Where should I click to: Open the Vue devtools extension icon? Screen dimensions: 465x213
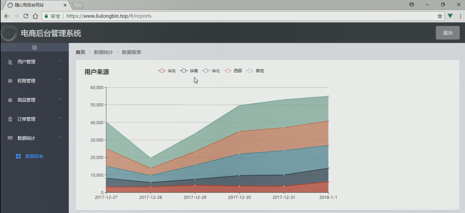pyautogui.click(x=450, y=16)
